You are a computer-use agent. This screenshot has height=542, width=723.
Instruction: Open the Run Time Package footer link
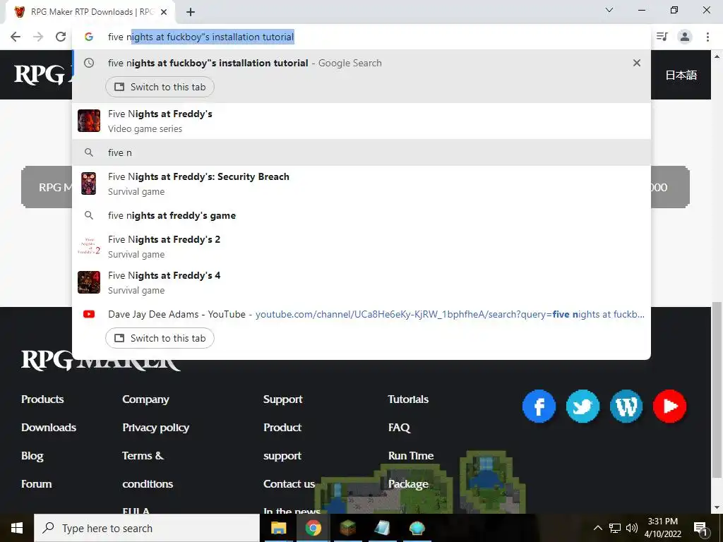click(411, 469)
